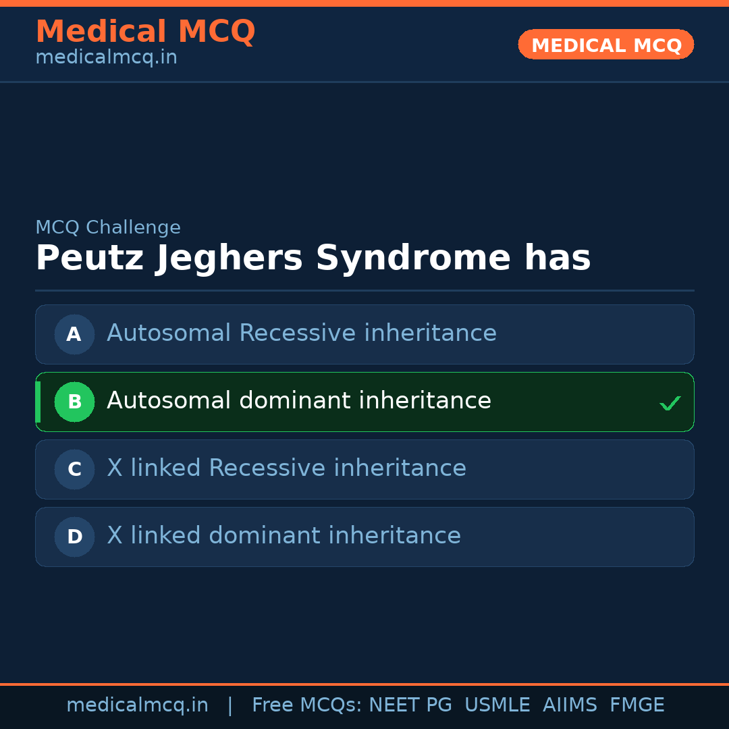Click the MCQ Challenge label

(108, 227)
